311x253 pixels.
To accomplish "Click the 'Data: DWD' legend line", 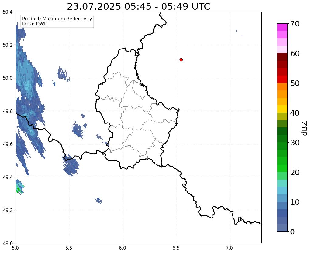I will pos(35,24).
